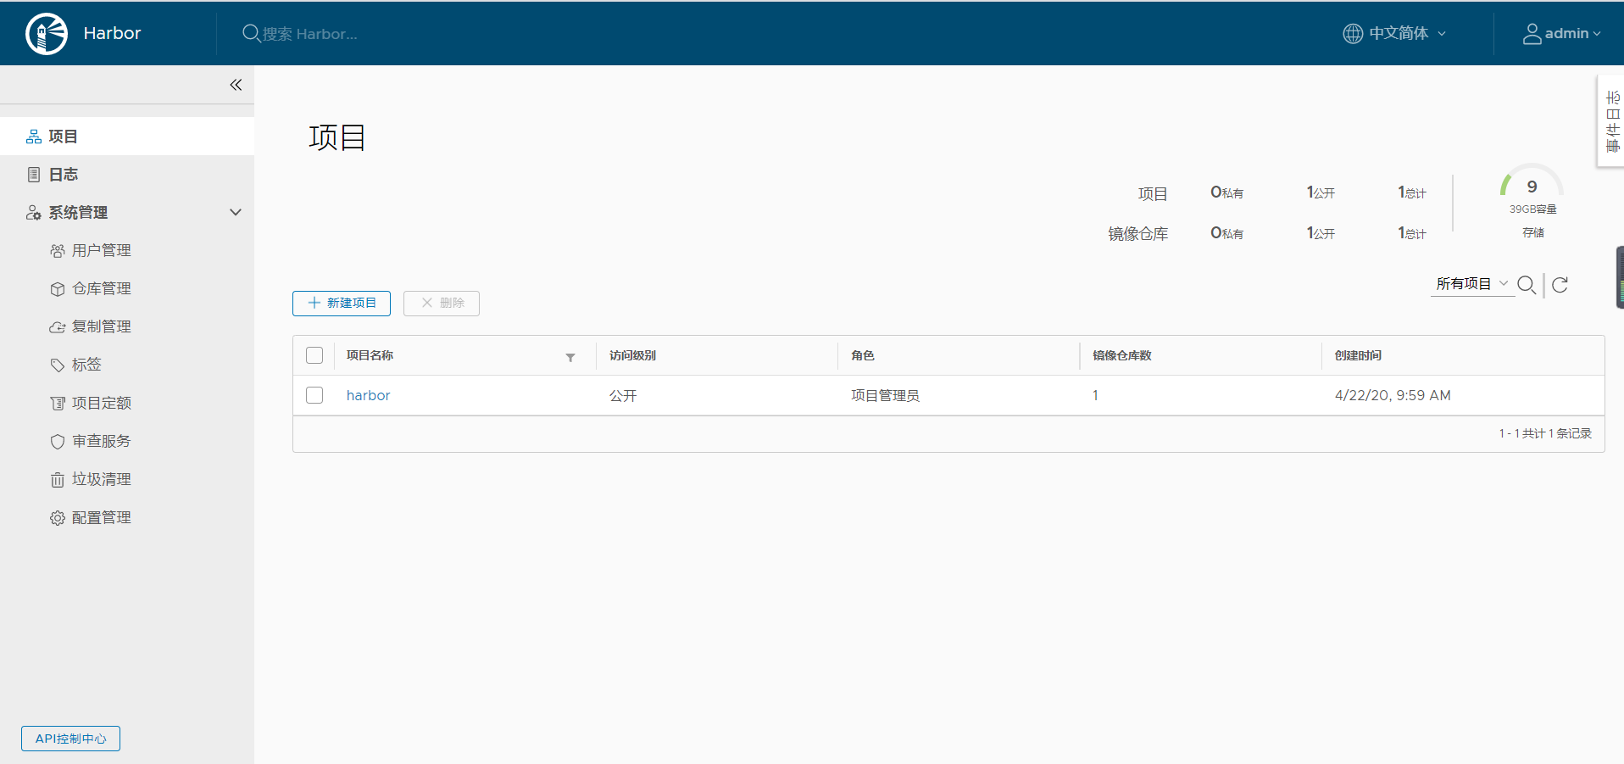Click the 日志 logs sidebar icon
Screen dimensions: 1624x764
34,175
